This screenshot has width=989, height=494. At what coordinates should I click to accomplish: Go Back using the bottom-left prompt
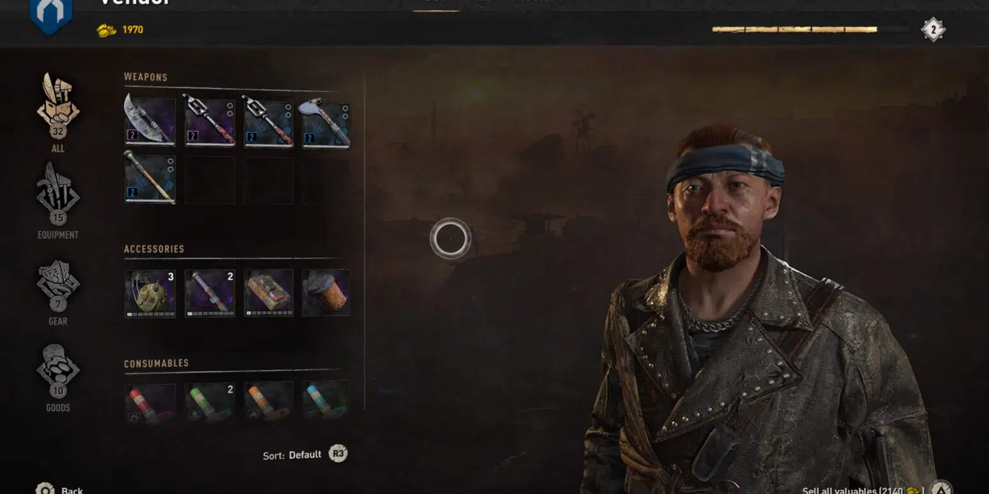59,489
